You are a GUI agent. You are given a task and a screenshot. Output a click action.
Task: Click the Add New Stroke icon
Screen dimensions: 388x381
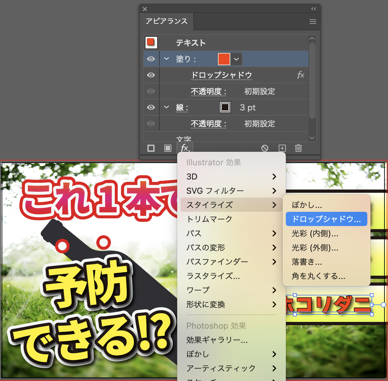pos(151,148)
